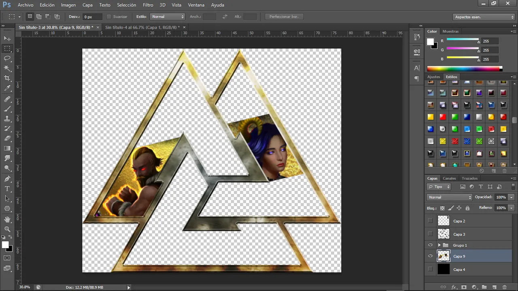Enable the Suavizar checkbox
Screen dimensions: 518x291
point(108,17)
